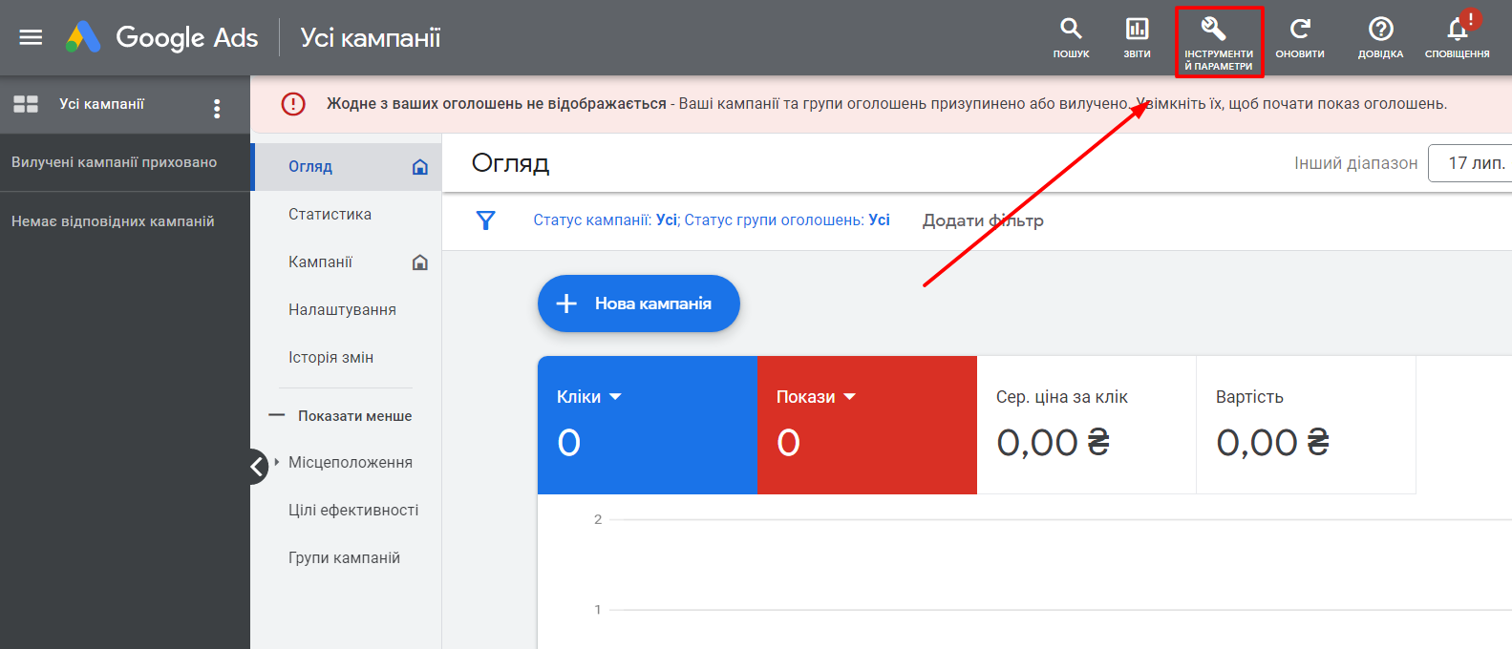Open the hamburger main menu

pos(31,37)
